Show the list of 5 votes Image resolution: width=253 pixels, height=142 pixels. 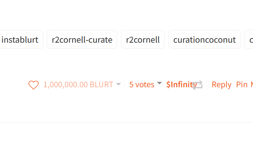(141, 85)
